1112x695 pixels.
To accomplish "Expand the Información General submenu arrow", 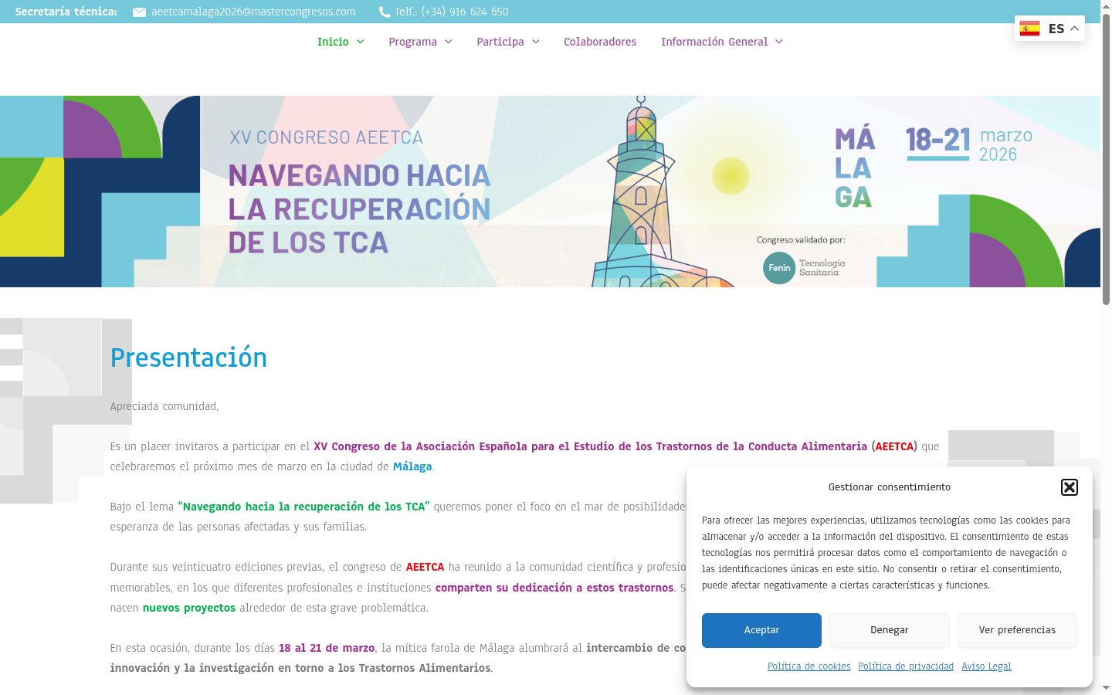I will (x=779, y=42).
